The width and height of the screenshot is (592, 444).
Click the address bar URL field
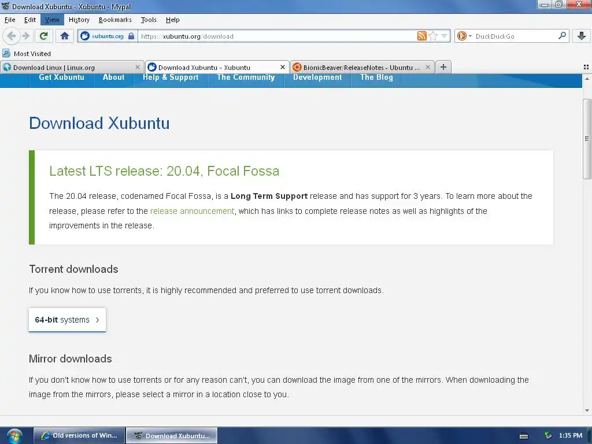(277, 36)
